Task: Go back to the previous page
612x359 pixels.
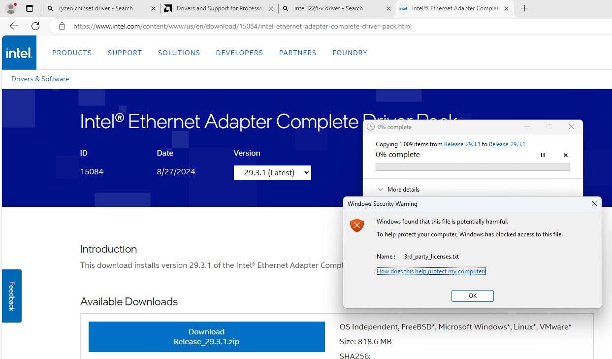Action: (x=14, y=26)
